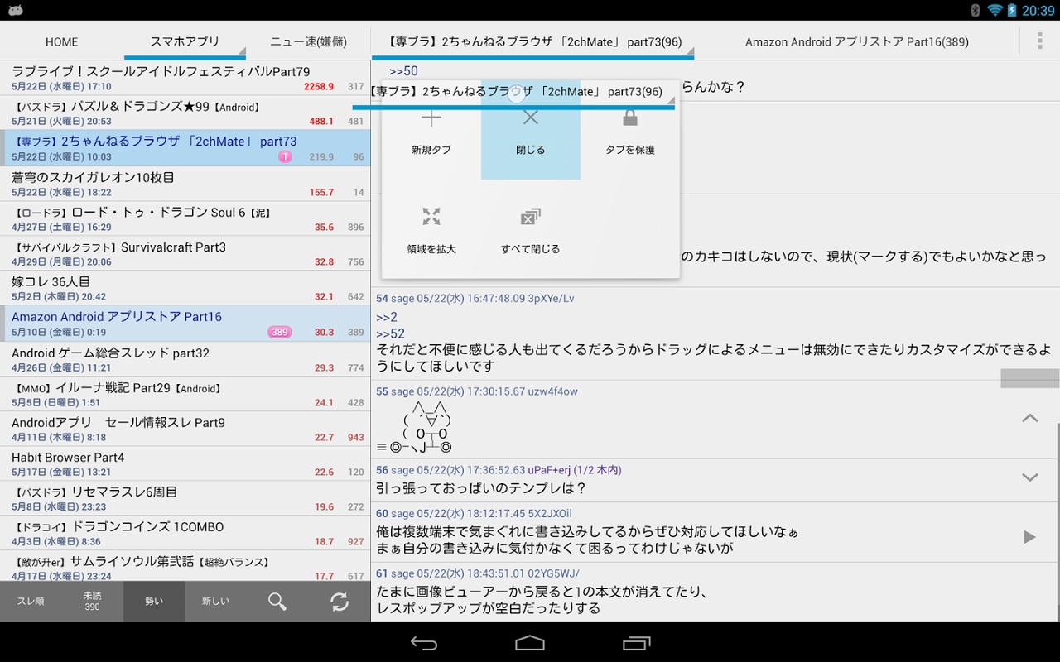
Task: Tap the gray fast-scroll thumb handle
Action: coord(1030,378)
